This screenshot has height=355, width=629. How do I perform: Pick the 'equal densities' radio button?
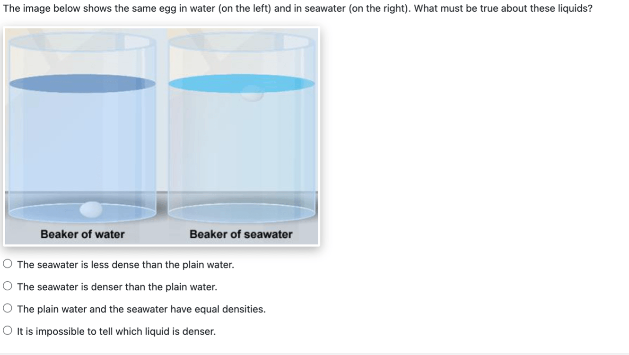coord(8,309)
